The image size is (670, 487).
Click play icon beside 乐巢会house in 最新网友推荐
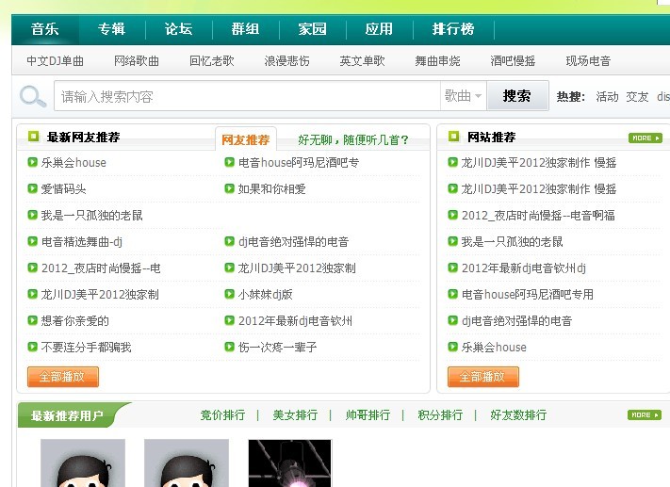click(32, 162)
